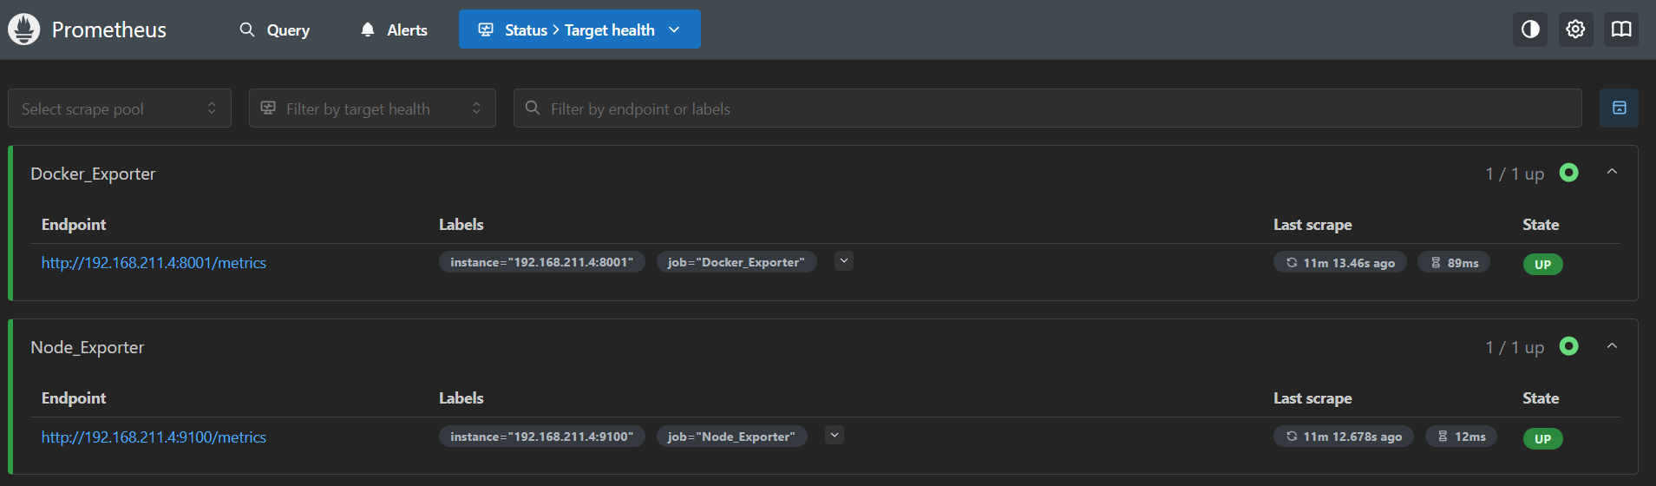Open the Query page
Viewport: 1656px width, 486px height.
click(x=274, y=30)
